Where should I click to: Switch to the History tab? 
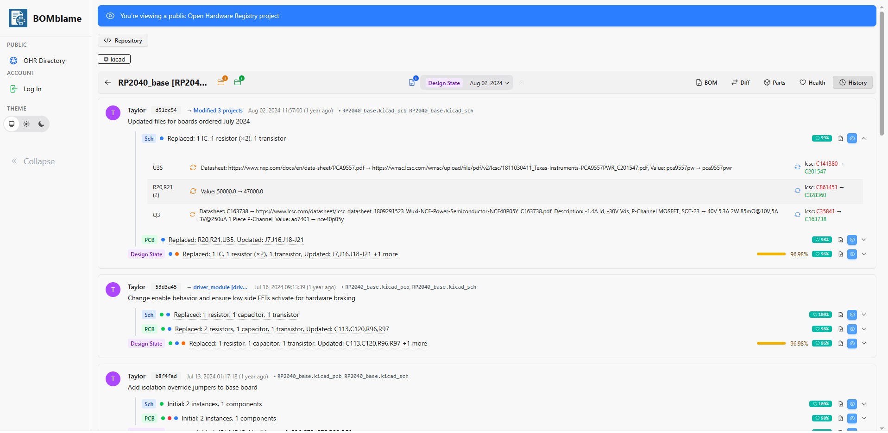click(852, 82)
